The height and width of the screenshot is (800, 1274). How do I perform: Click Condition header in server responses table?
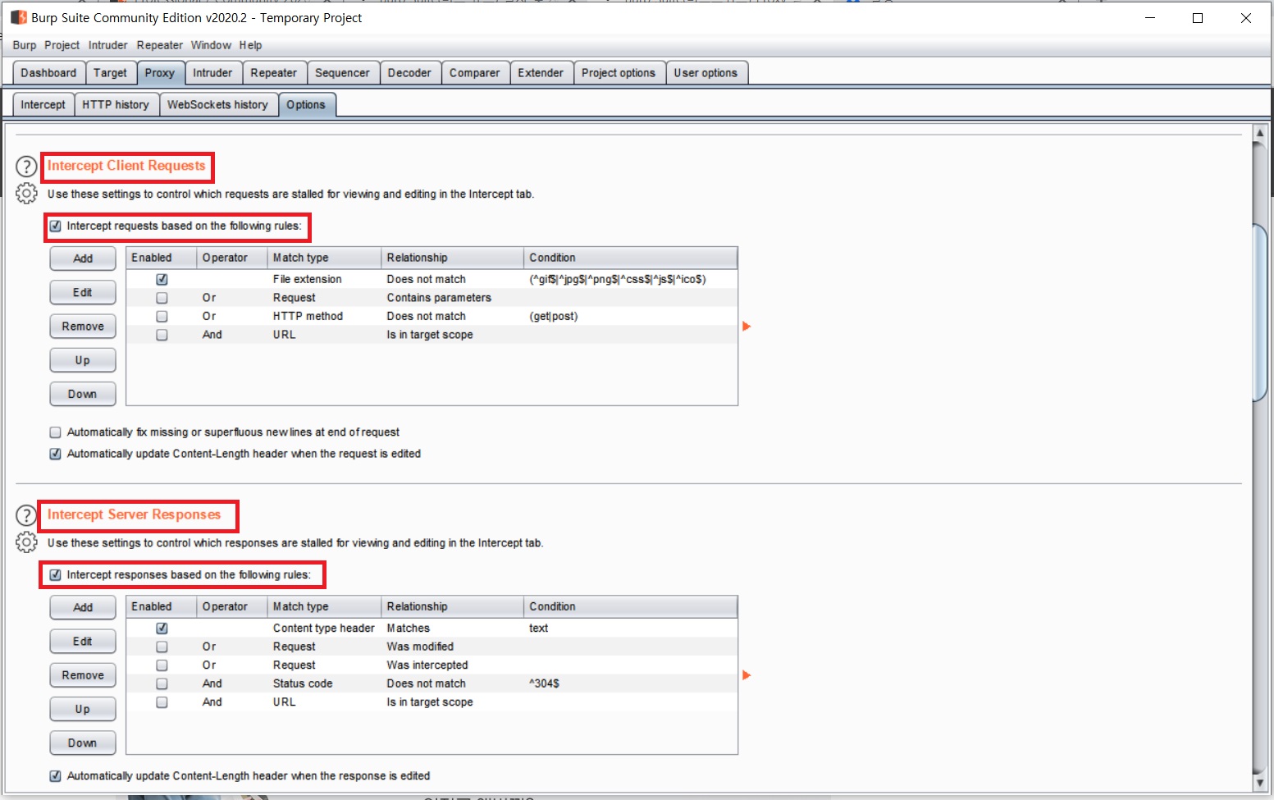(x=630, y=606)
